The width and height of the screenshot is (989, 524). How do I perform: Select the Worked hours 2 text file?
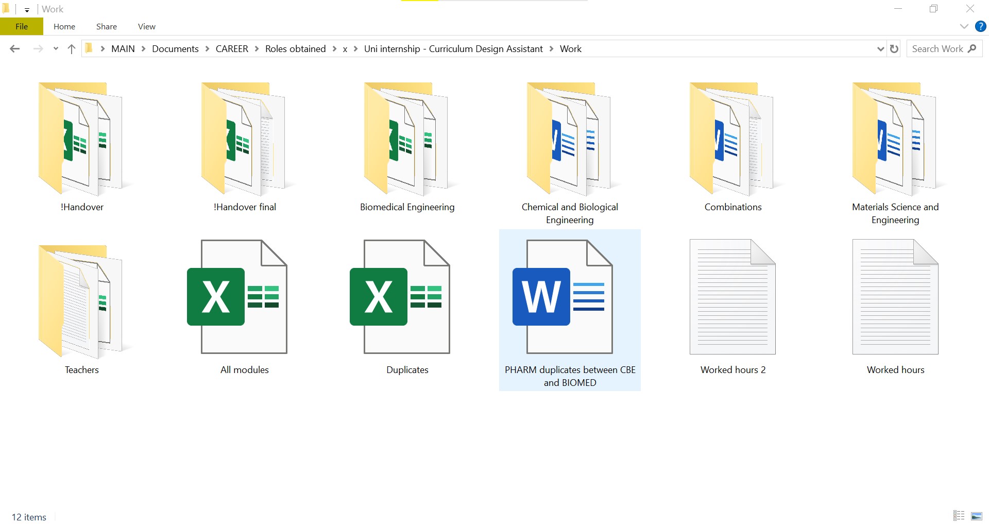pos(732,297)
